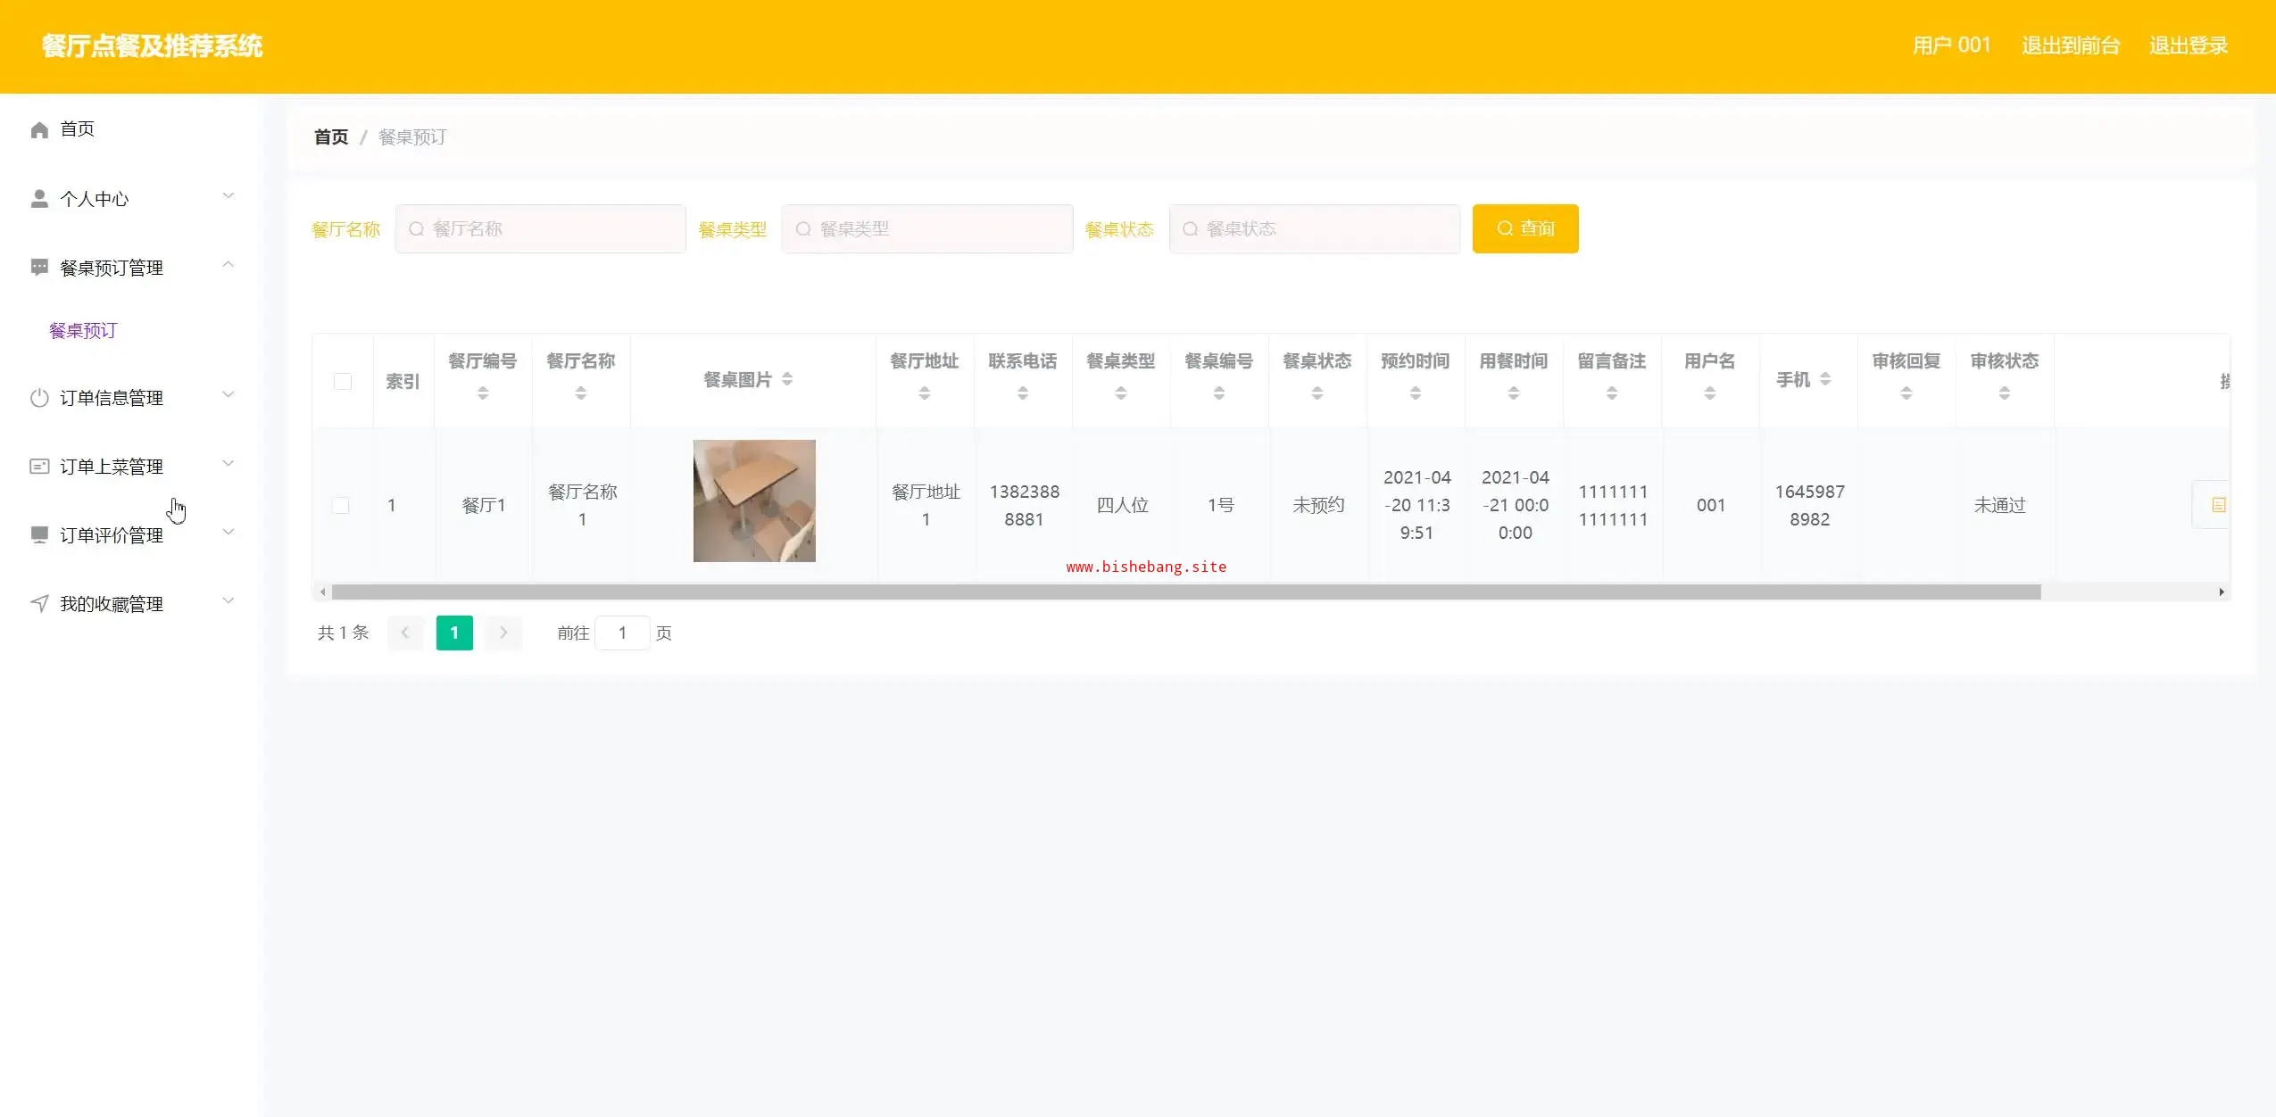The height and width of the screenshot is (1117, 2276).
Task: Go to 首页 in the breadcrumb
Action: (331, 137)
